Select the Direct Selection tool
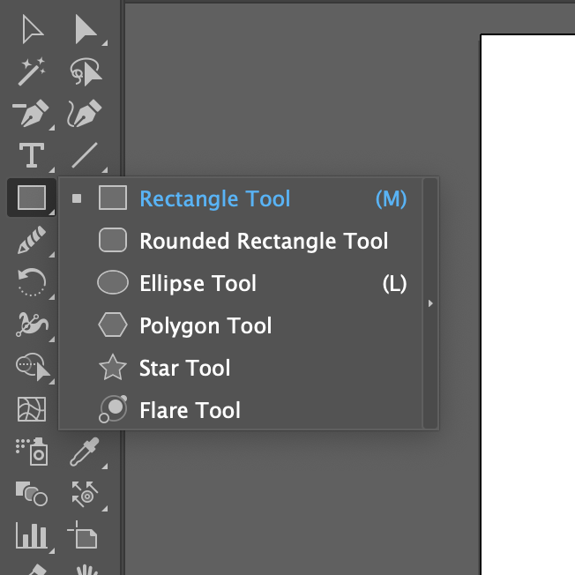This screenshot has height=575, width=575. (x=86, y=29)
